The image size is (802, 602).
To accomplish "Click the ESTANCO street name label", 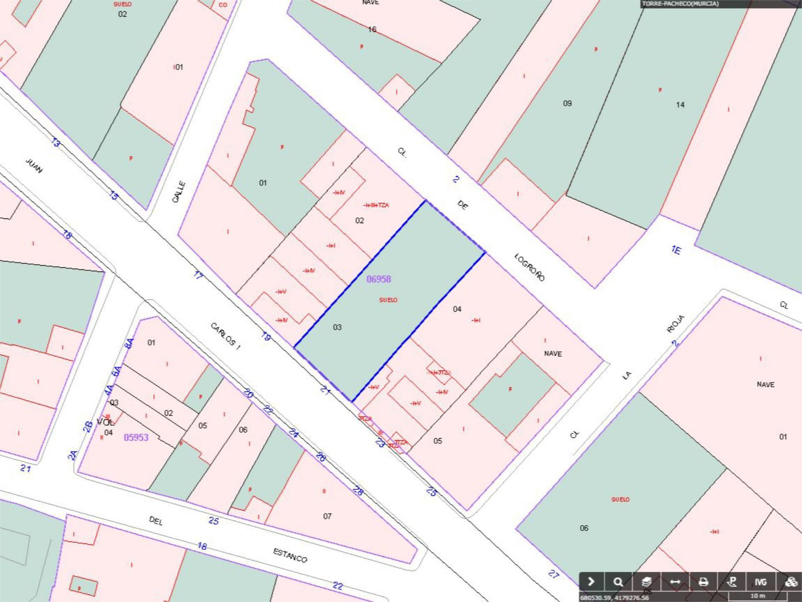I will [x=290, y=556].
